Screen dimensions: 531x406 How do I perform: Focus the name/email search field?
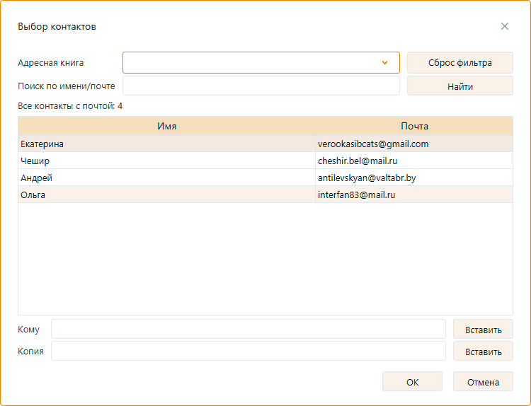pos(261,86)
